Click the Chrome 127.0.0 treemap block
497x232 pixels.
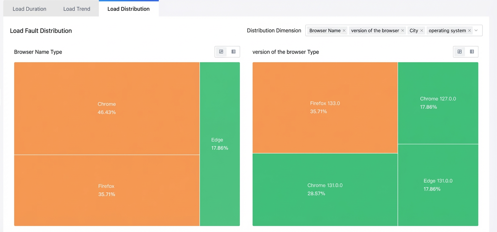point(438,103)
